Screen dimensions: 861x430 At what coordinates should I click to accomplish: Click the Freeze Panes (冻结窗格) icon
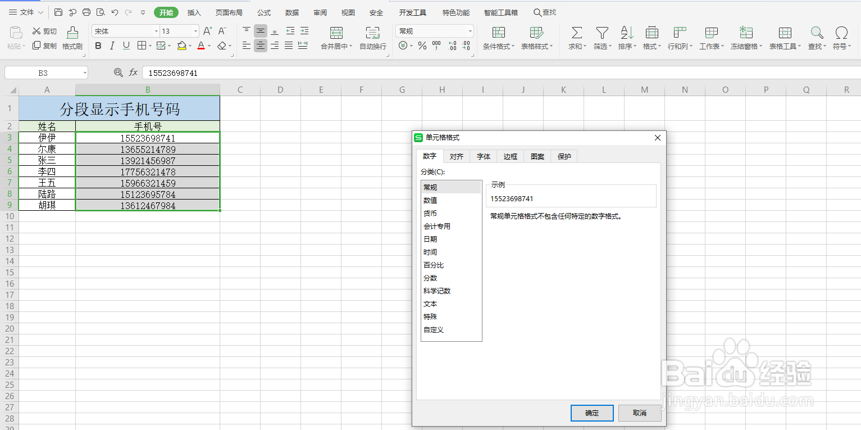click(x=746, y=33)
